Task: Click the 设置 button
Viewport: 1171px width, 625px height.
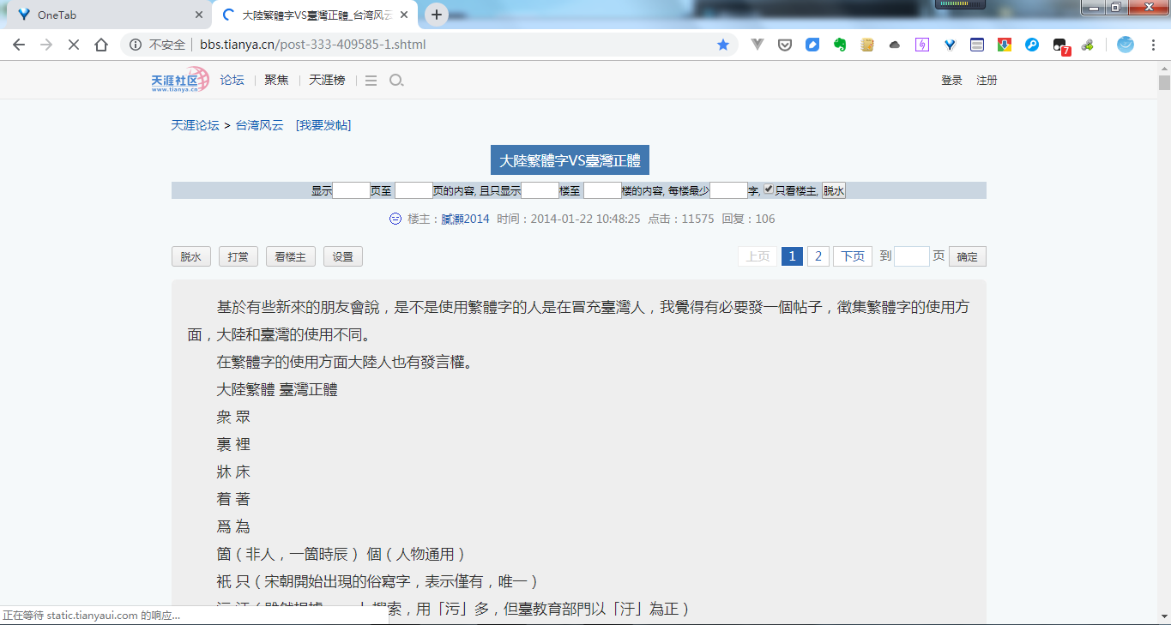Action: pos(343,256)
